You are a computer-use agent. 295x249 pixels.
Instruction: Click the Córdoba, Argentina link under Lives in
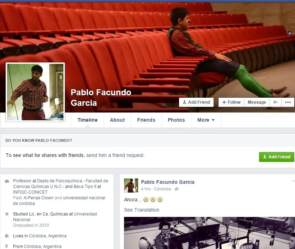[48, 236]
